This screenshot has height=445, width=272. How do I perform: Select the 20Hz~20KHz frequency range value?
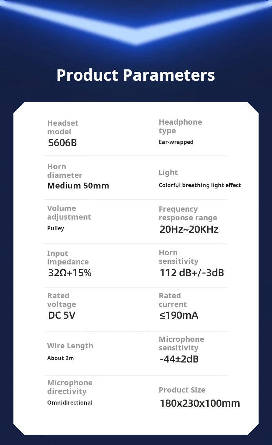click(x=189, y=229)
